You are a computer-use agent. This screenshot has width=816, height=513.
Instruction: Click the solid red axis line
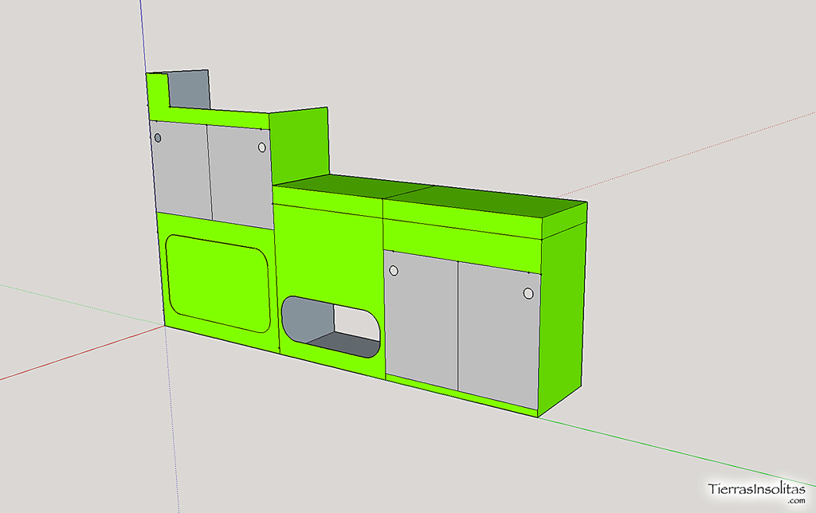pyautogui.click(x=80, y=354)
